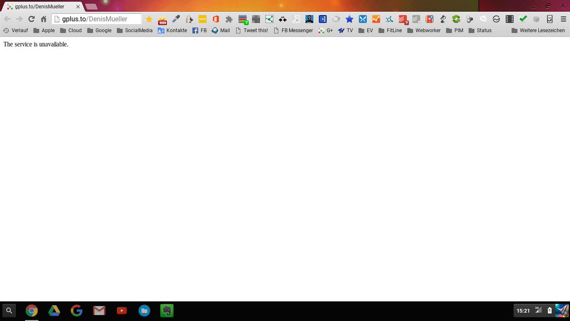570x321 pixels.
Task: Open the Mail bookmark
Action: 221,30
